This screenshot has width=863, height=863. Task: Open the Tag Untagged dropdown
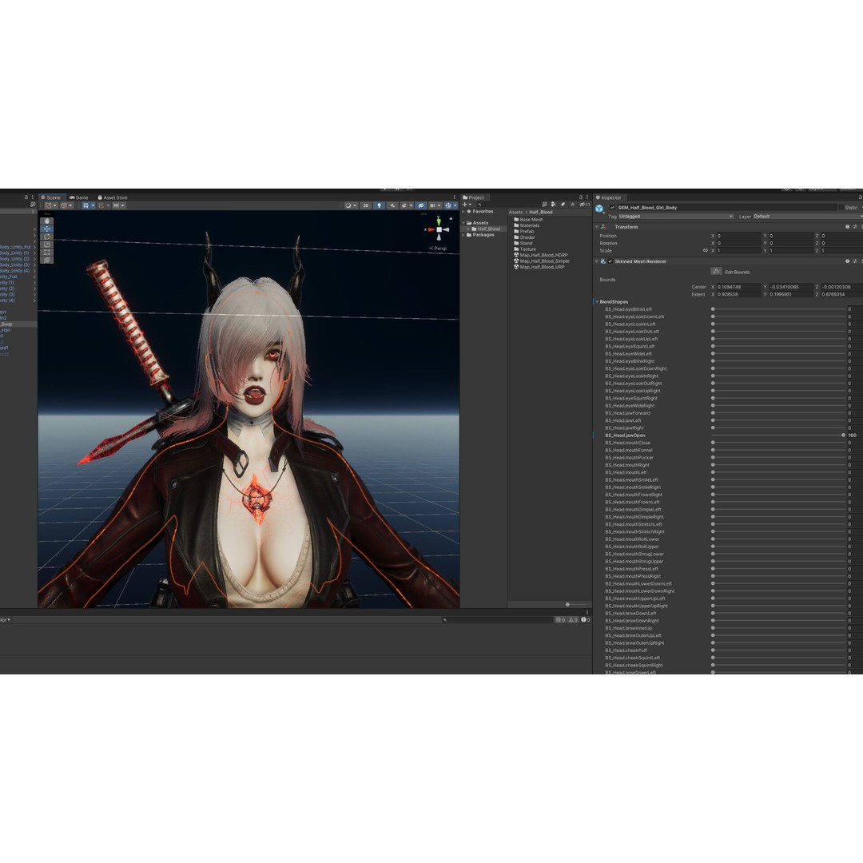[676, 217]
